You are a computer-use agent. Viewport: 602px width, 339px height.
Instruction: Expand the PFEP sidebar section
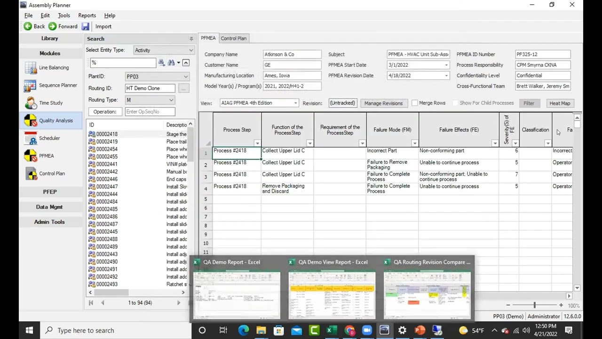[50, 192]
